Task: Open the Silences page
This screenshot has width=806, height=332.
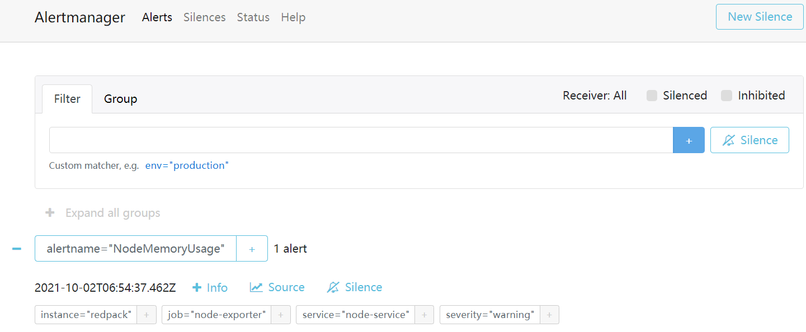Action: coord(204,17)
